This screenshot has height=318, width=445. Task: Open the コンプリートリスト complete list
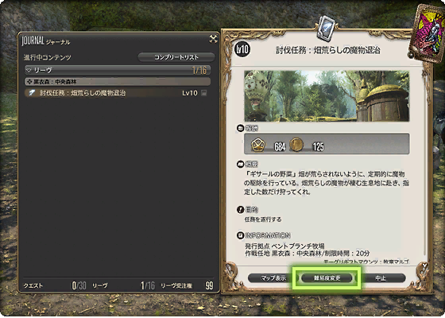(x=176, y=57)
